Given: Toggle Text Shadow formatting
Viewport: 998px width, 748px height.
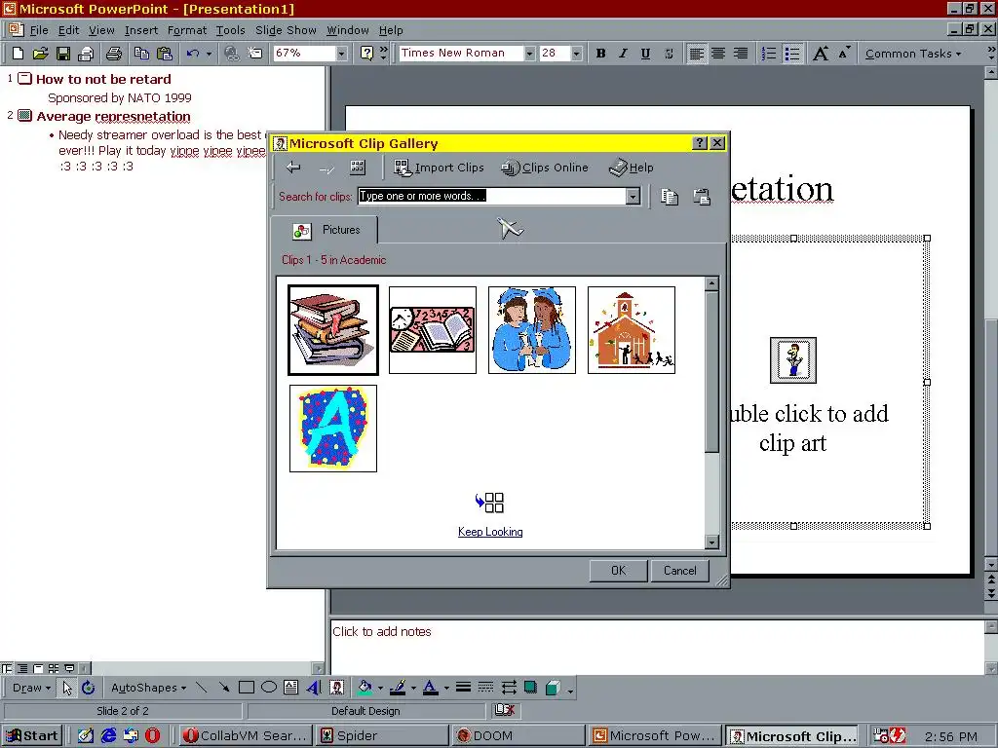Looking at the screenshot, I should tap(669, 54).
